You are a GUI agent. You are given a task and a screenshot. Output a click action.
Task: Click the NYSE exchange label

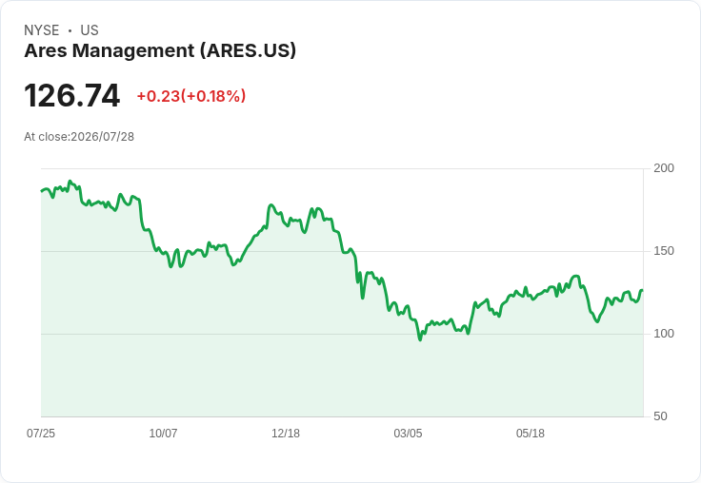pos(42,30)
